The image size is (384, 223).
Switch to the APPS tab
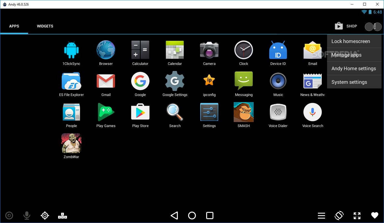(14, 26)
